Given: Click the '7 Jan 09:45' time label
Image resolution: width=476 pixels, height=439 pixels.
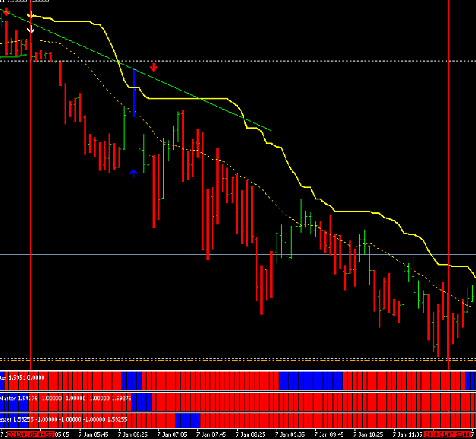Looking at the screenshot, I should tap(329, 434).
